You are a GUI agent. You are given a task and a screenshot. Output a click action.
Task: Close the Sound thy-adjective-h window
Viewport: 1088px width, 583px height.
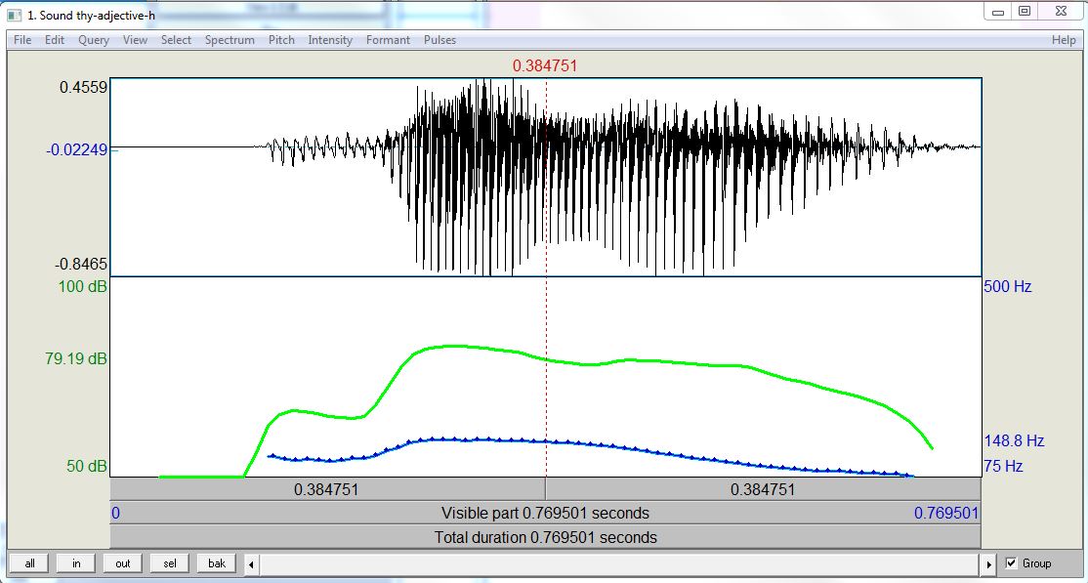pyautogui.click(x=1061, y=12)
